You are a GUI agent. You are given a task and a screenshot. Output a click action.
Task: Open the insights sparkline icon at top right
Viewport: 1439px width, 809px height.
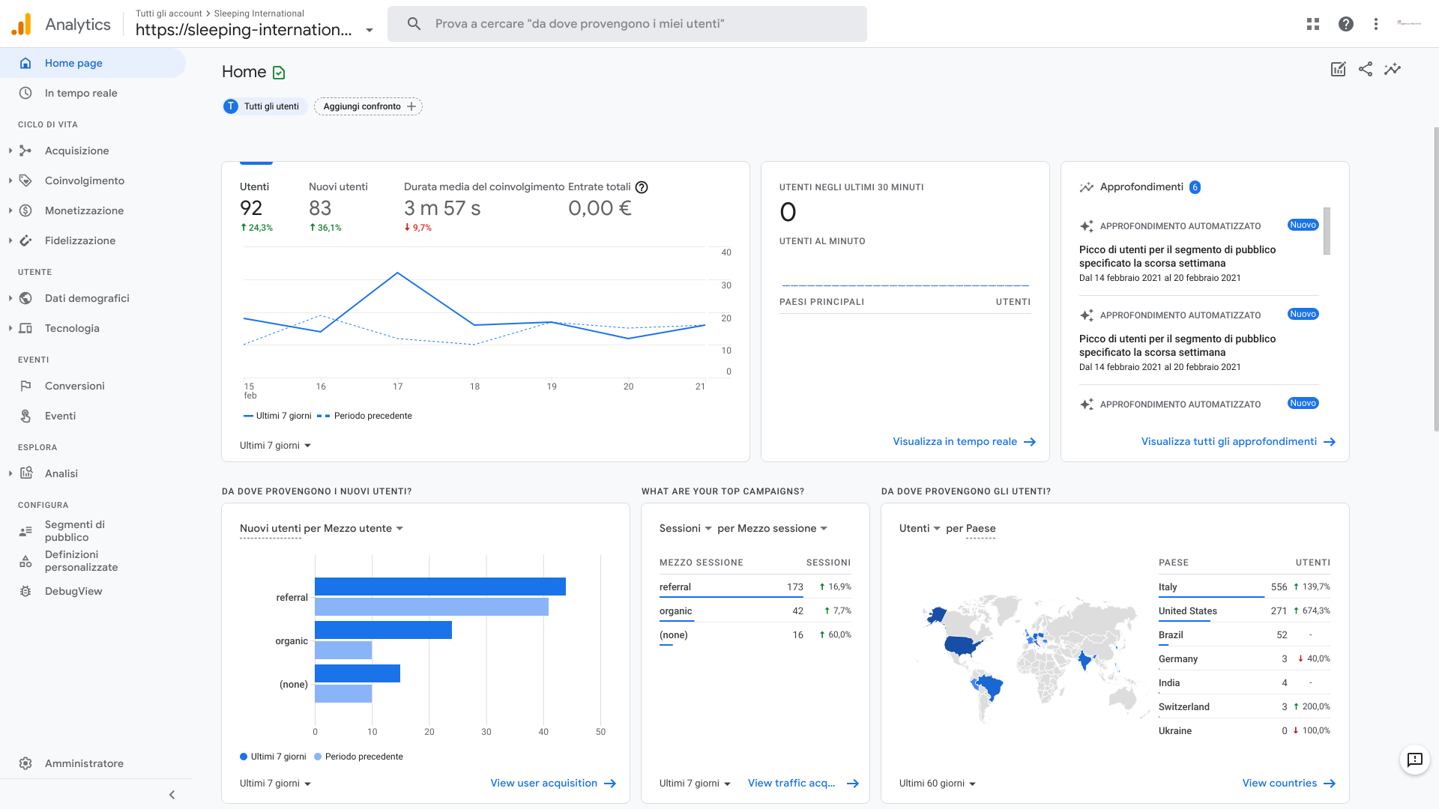[1393, 69]
